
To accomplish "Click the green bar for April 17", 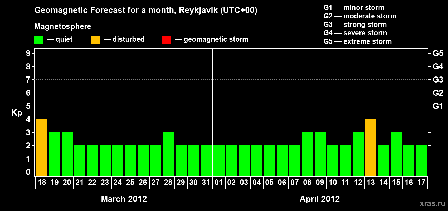I will click(421, 161).
